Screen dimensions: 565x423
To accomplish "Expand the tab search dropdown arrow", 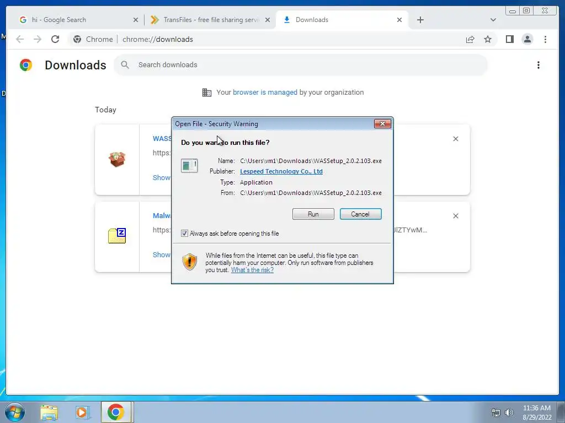I will pos(493,20).
